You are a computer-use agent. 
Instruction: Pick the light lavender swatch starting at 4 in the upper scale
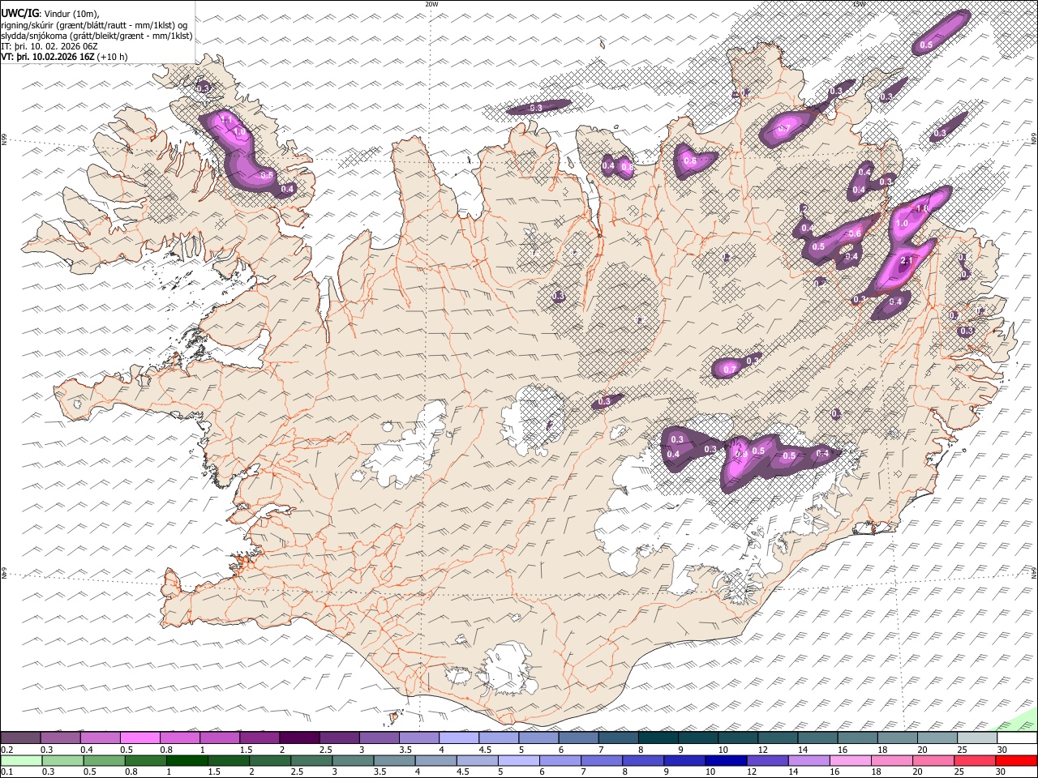[x=458, y=738]
